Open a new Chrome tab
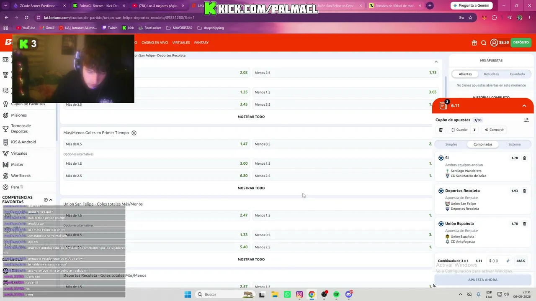536x301 pixels. tap(430, 6)
